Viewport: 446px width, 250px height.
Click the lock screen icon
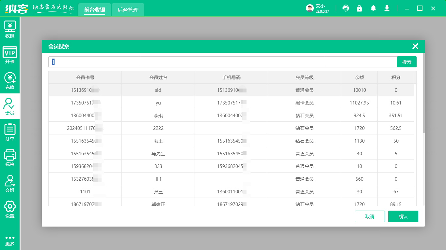(359, 8)
